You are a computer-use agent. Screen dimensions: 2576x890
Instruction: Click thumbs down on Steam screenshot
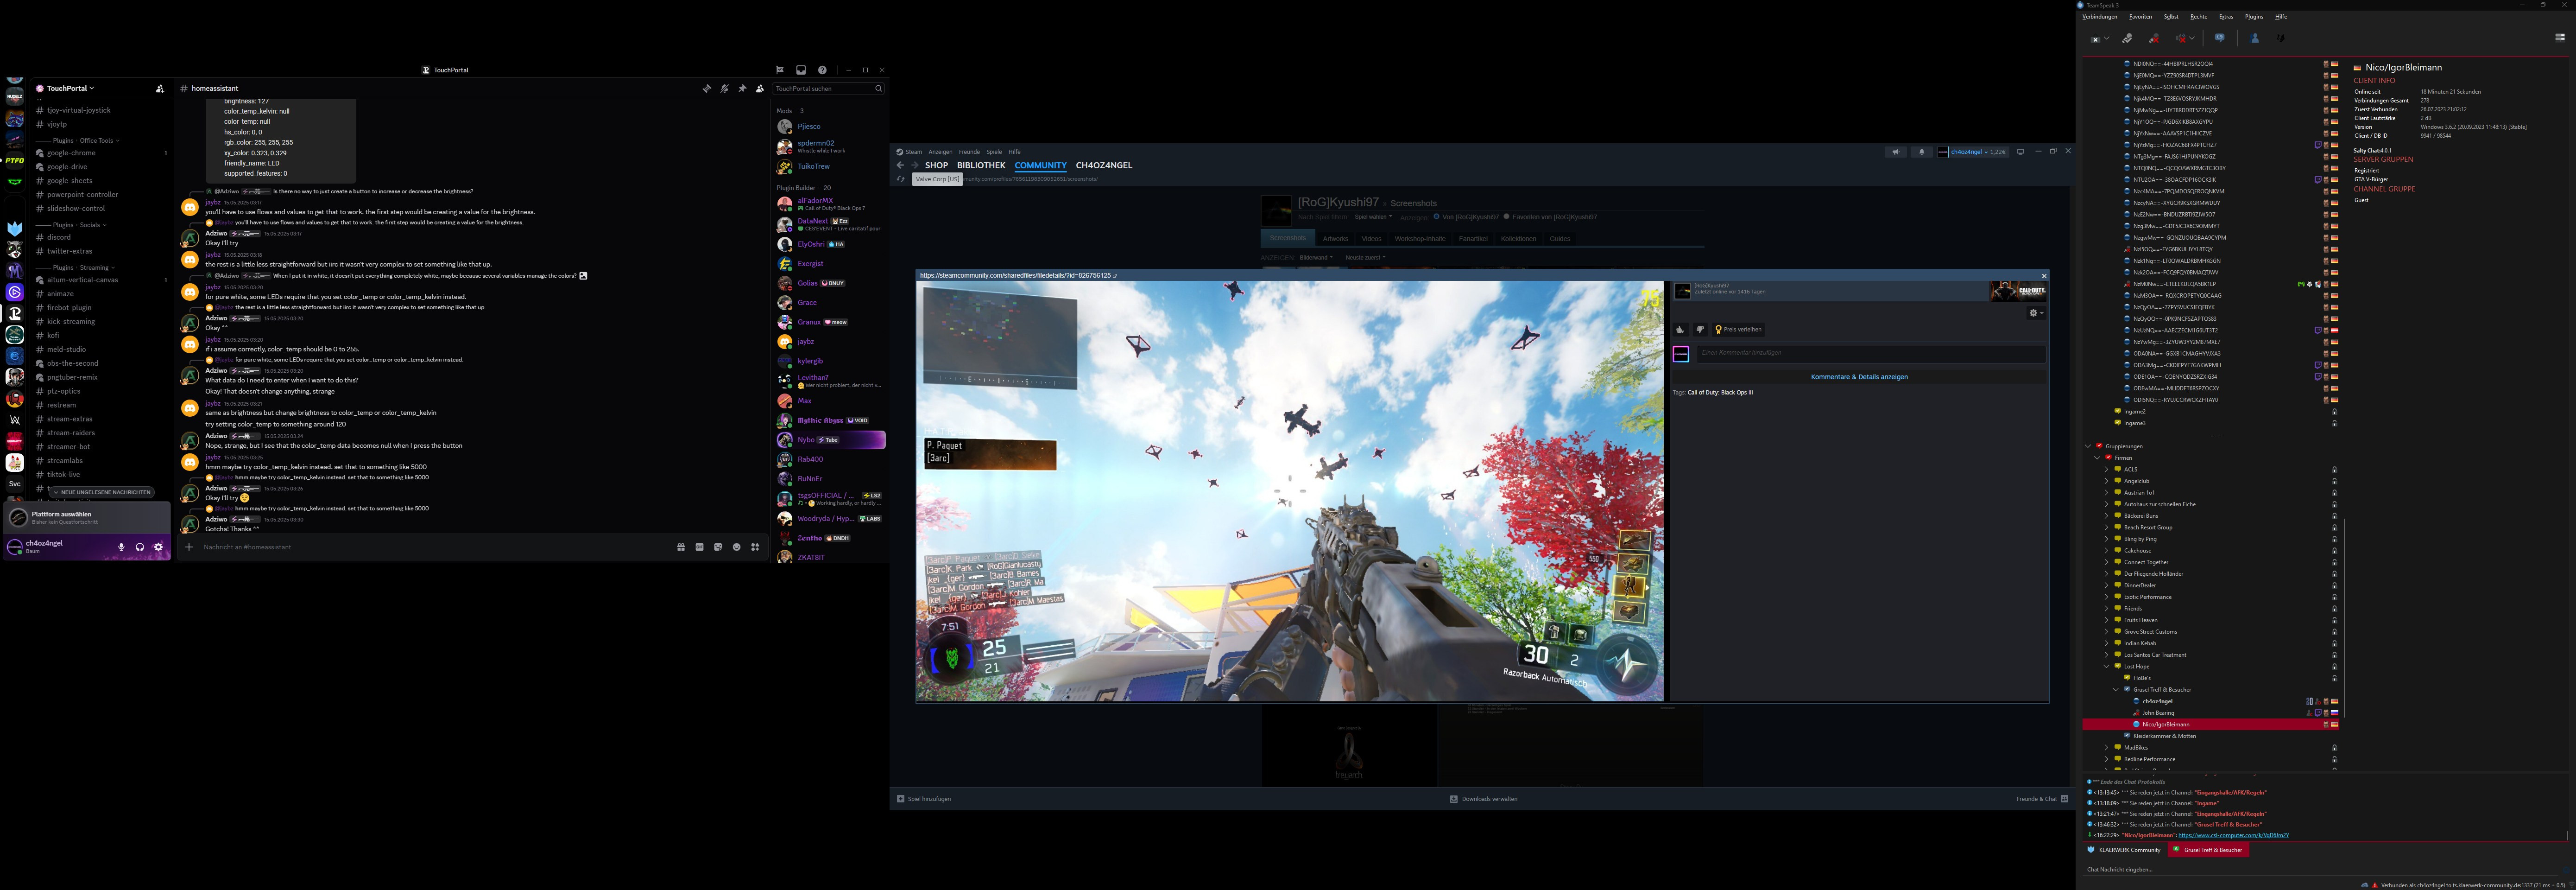tap(1699, 329)
